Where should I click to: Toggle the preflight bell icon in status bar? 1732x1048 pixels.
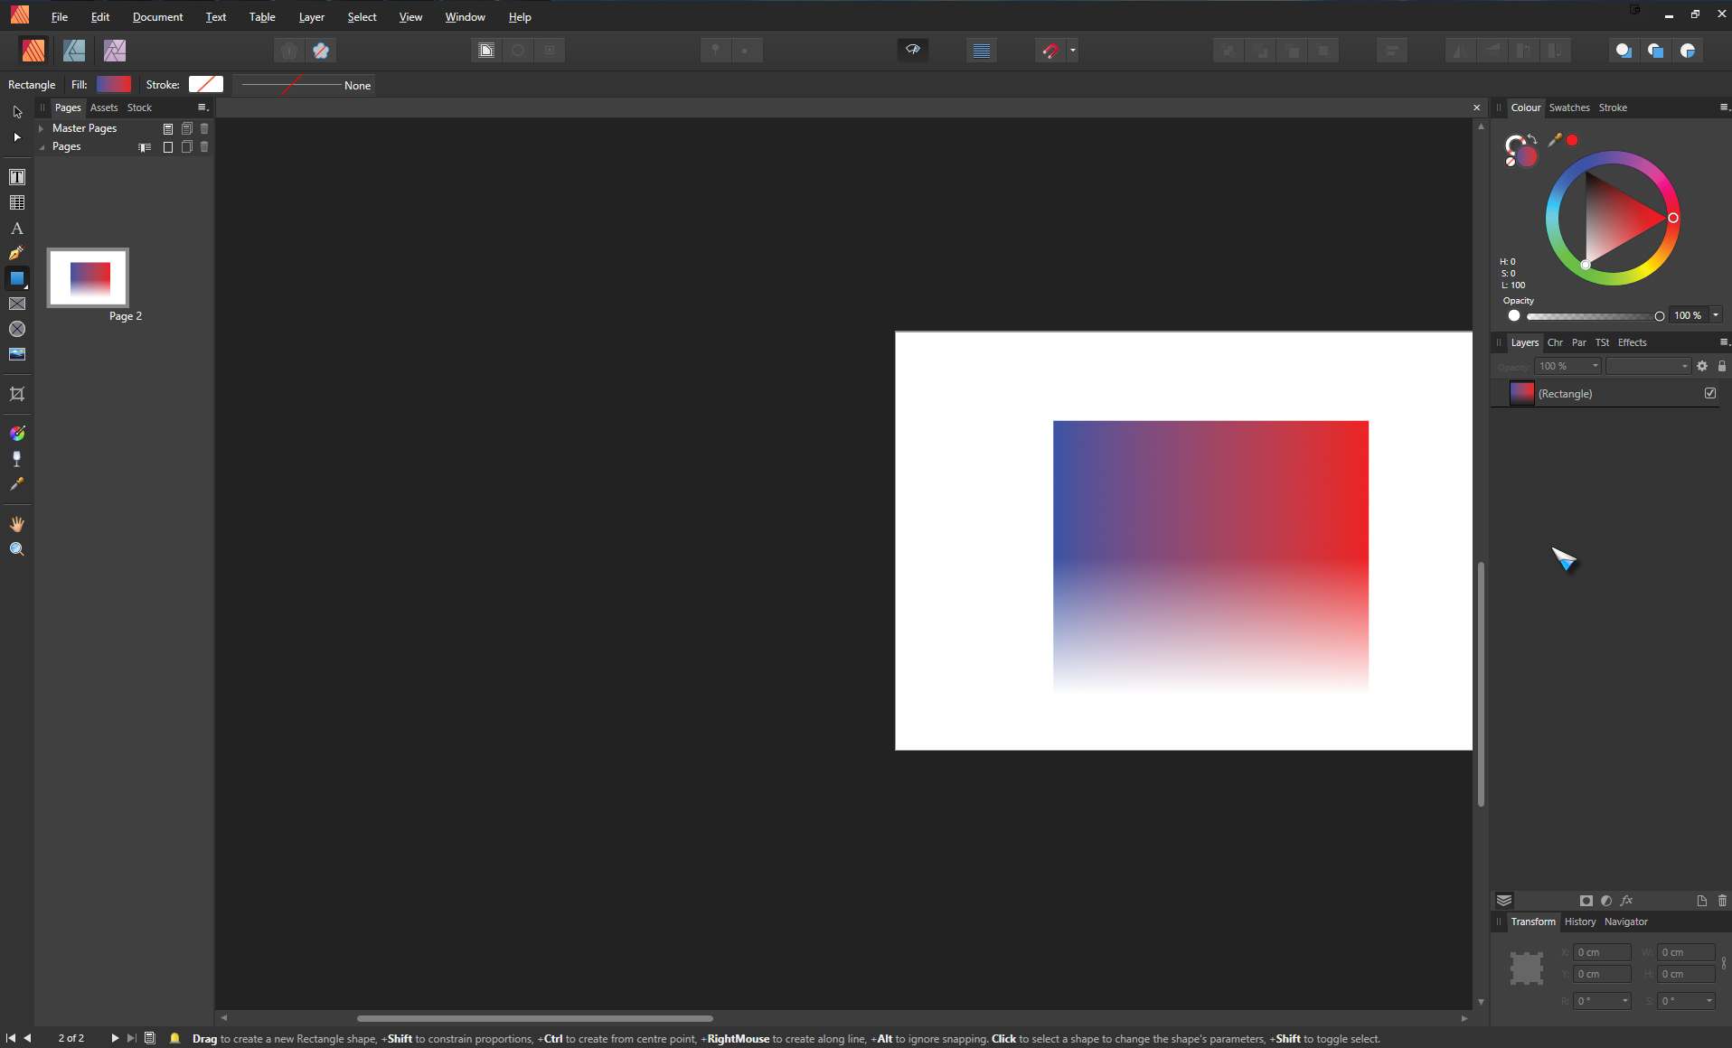[x=174, y=1038]
